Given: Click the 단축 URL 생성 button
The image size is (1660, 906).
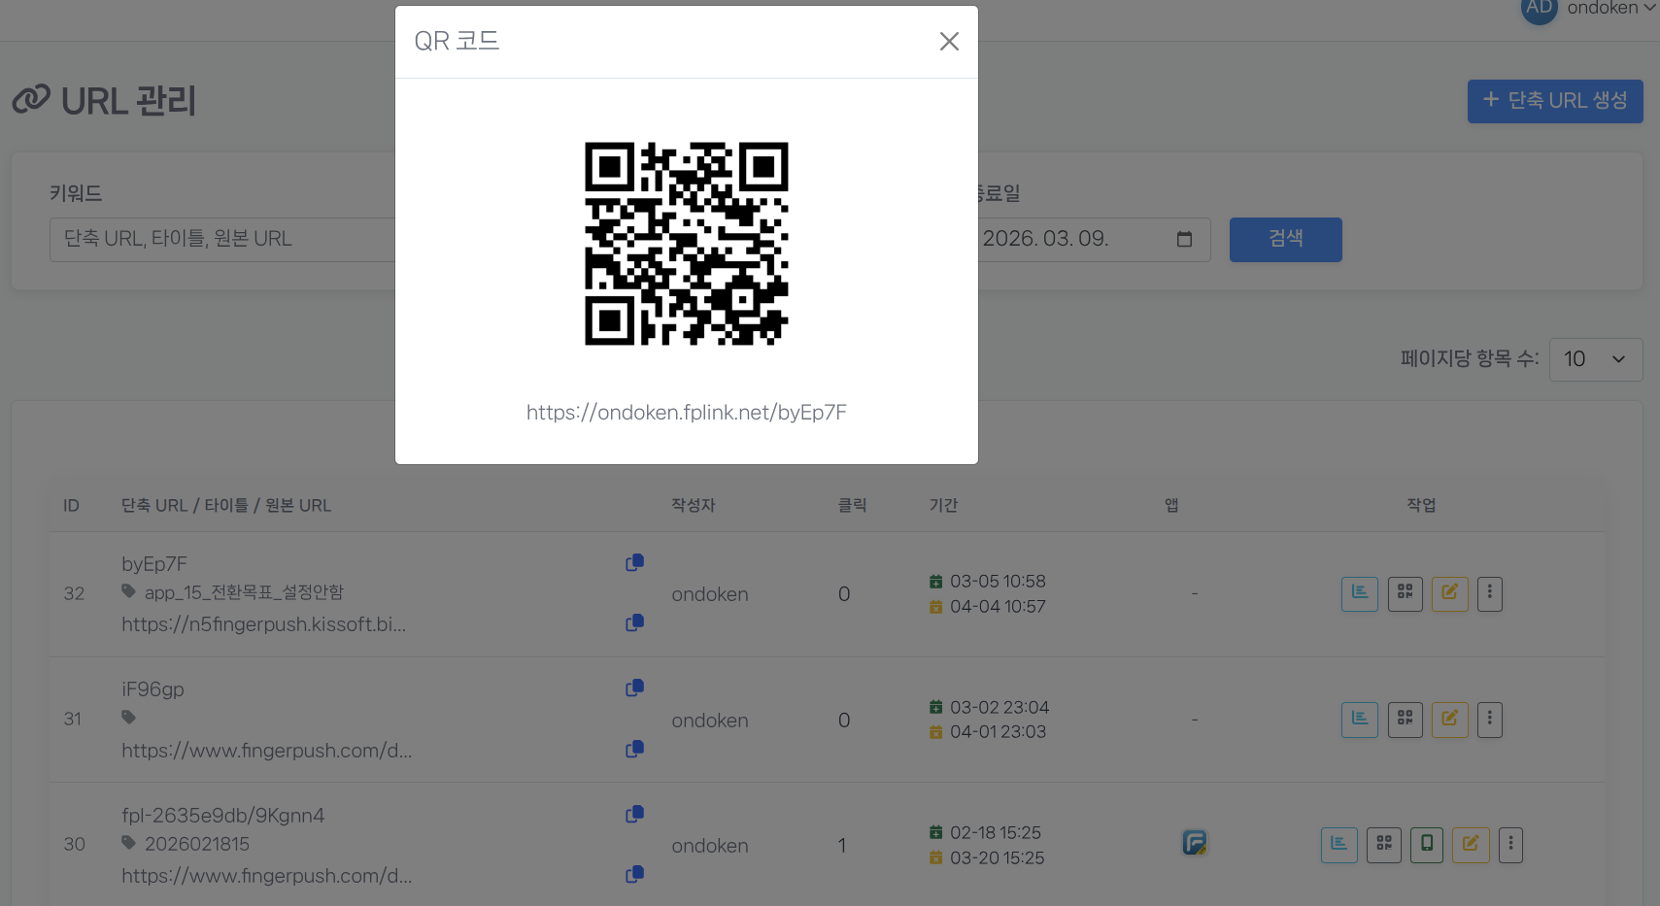Looking at the screenshot, I should tap(1554, 101).
